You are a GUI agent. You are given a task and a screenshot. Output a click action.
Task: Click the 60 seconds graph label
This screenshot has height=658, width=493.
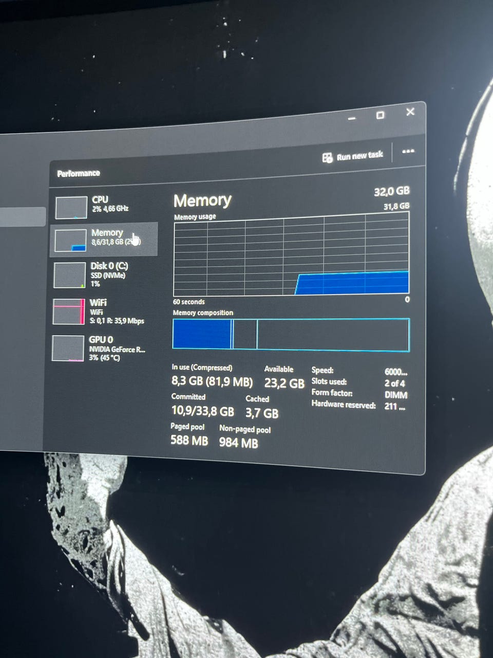[x=189, y=302]
